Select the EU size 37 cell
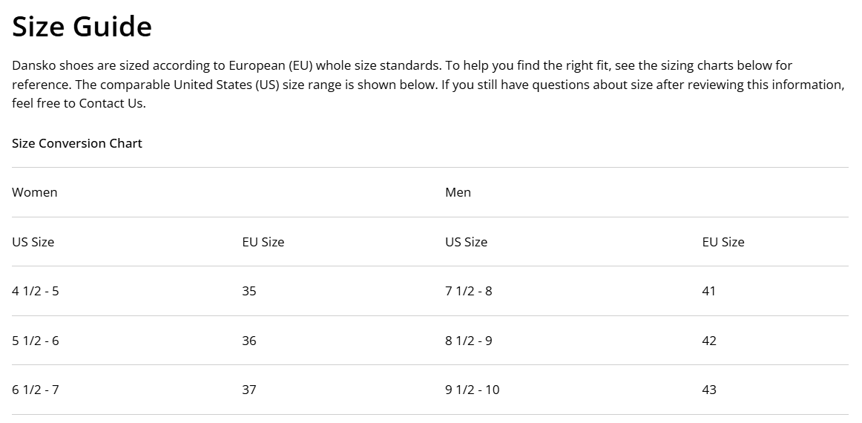Image resolution: width=862 pixels, height=423 pixels. pyautogui.click(x=249, y=390)
